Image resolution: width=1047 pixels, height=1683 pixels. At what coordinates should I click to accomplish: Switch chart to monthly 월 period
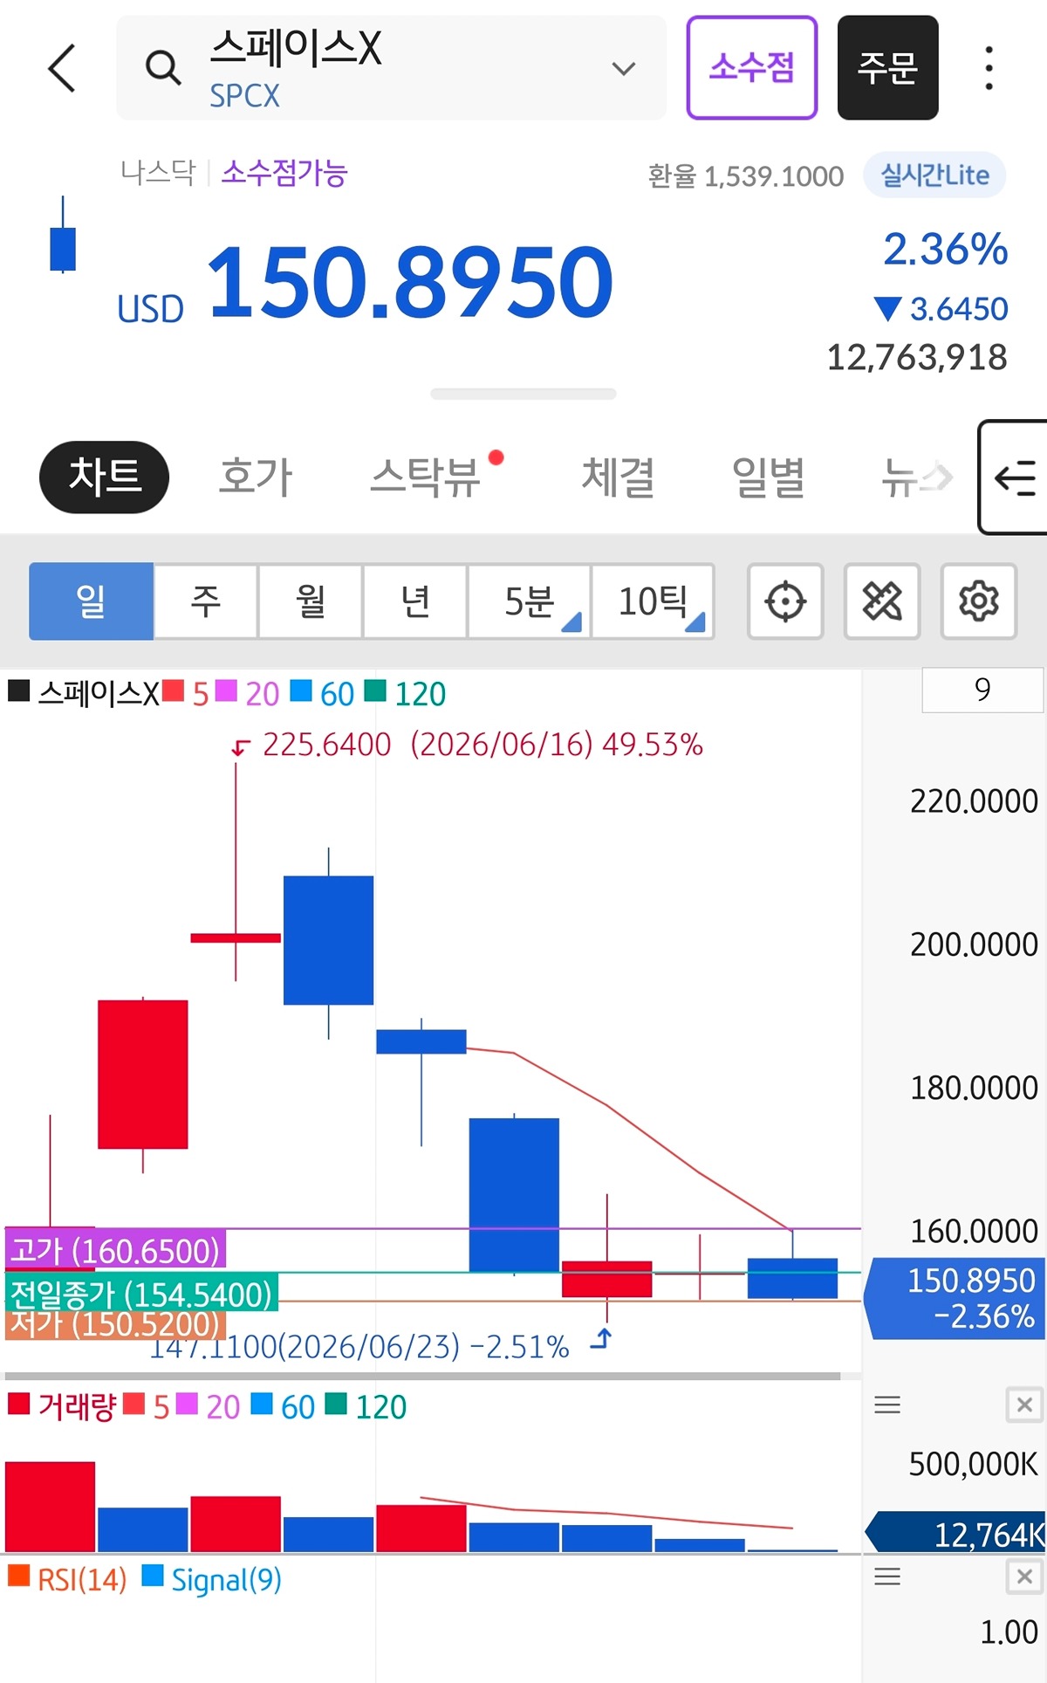pyautogui.click(x=310, y=601)
